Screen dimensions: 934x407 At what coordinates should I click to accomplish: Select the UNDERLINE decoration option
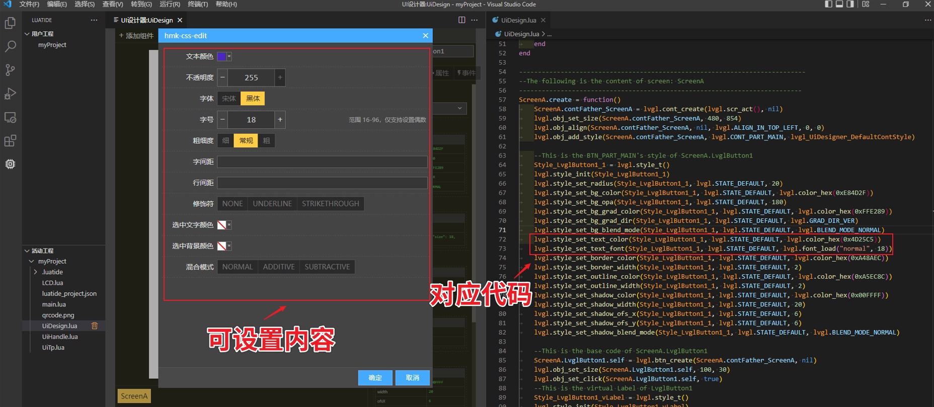coord(272,204)
